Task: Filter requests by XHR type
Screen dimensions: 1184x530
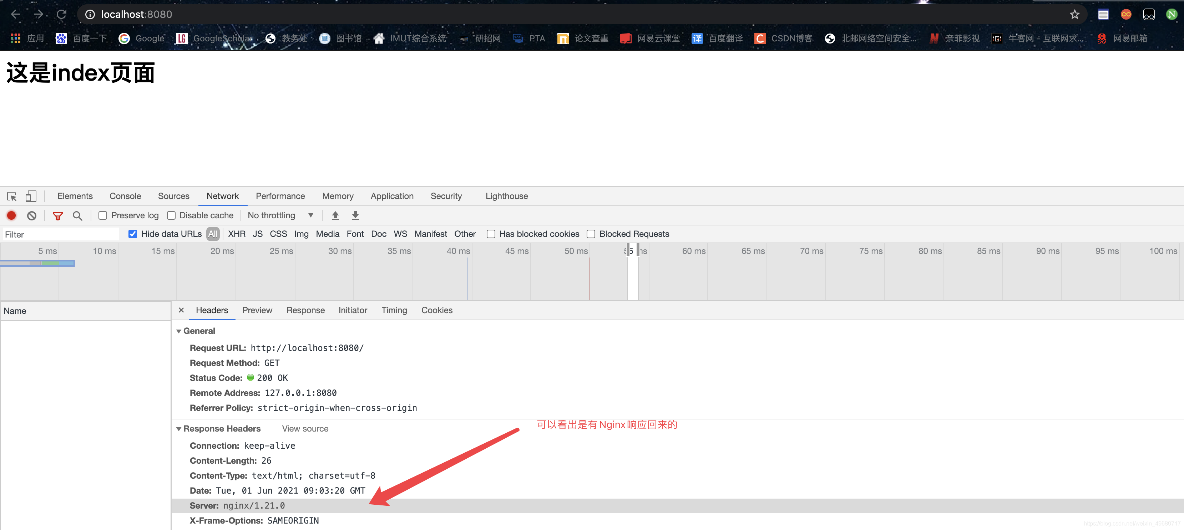Action: pos(237,234)
